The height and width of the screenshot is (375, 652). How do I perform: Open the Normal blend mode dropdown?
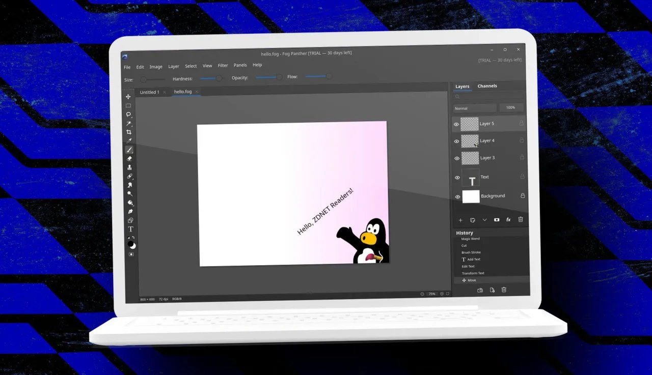[x=474, y=107]
